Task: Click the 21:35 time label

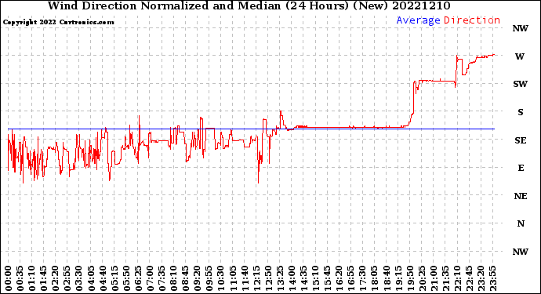Action: (445, 279)
